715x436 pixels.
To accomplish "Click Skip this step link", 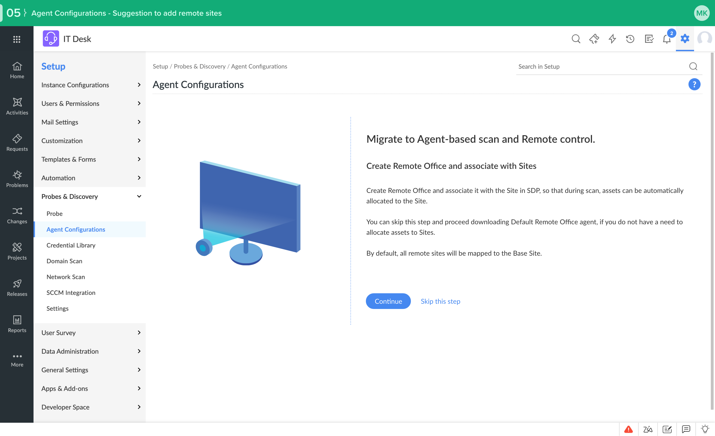I will click(440, 301).
